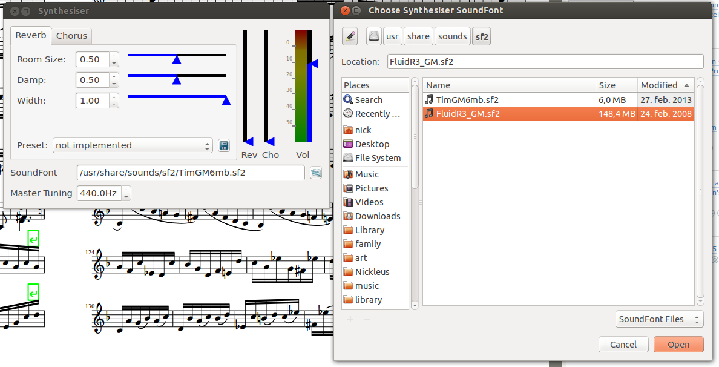
Task: Increase Master Tuning with the up arrow
Action: coord(126,190)
